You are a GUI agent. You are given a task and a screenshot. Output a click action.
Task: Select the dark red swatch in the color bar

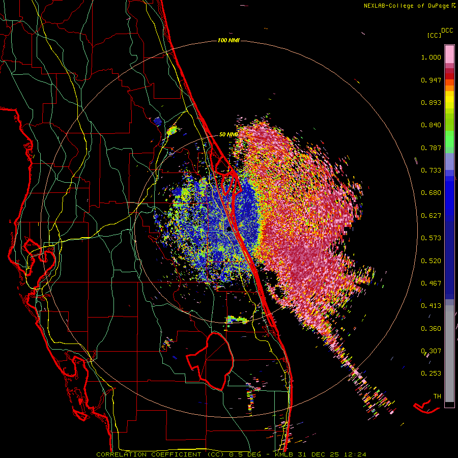click(449, 76)
